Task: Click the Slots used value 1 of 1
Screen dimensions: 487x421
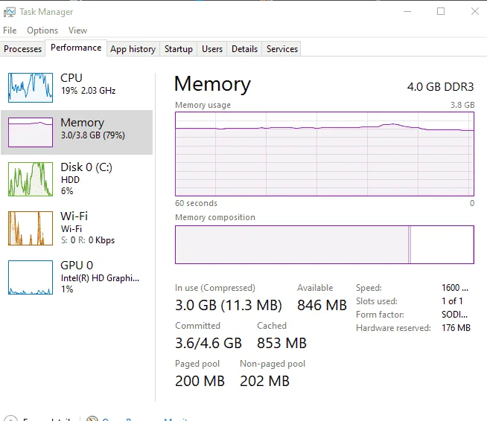Action: (452, 301)
